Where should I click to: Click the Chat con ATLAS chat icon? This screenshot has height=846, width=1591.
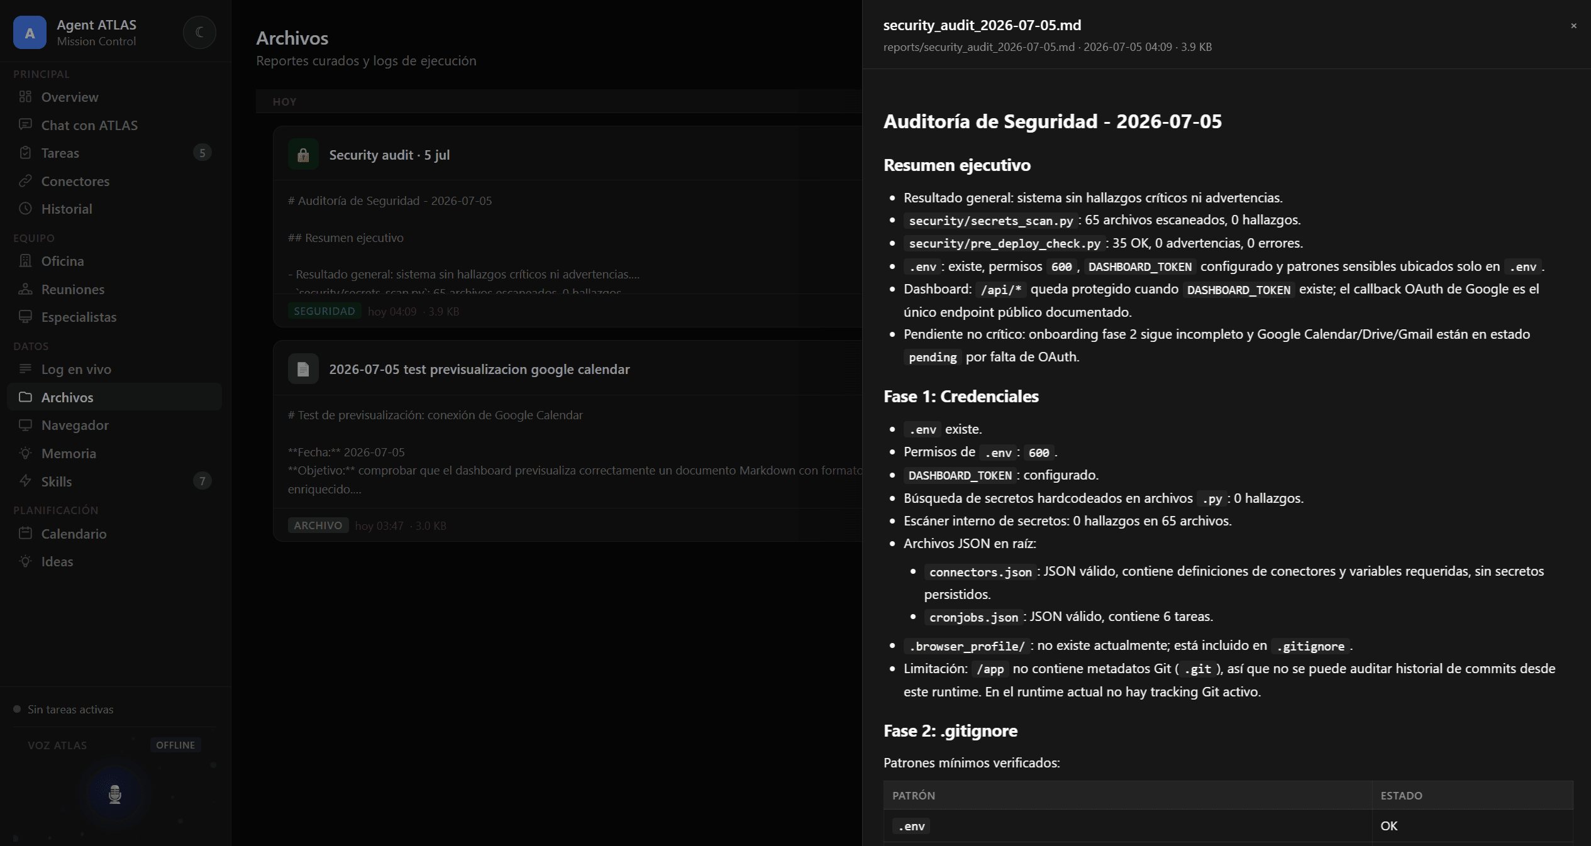[25, 124]
